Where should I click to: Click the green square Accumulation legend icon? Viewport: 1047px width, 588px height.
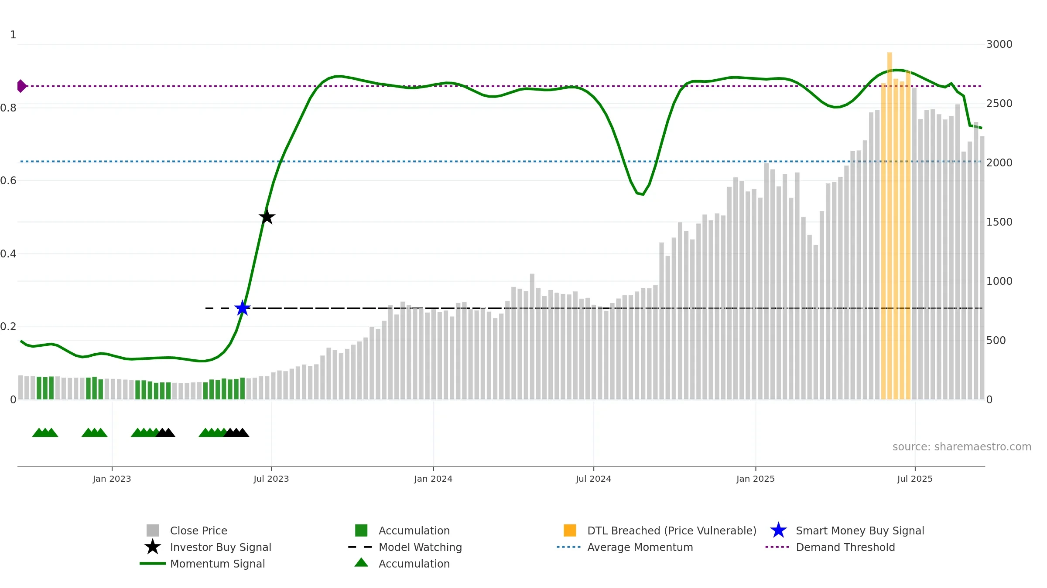(x=361, y=531)
